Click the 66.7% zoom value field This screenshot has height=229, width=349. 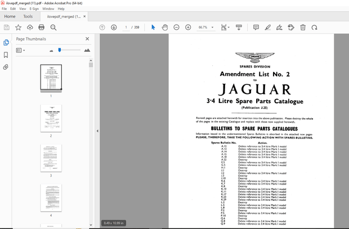[203, 28]
